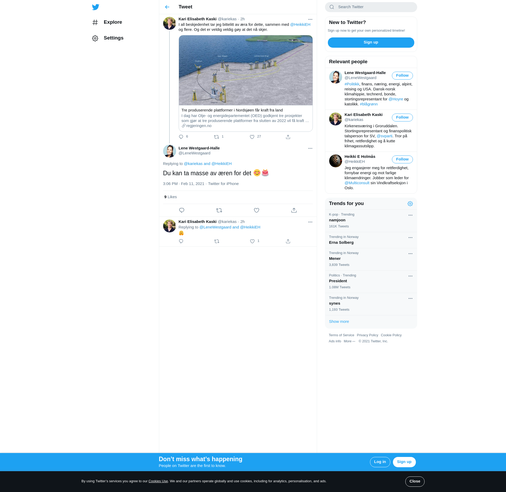This screenshot has height=492, width=506.
Task: Click the Twitter bird logo
Action: (96, 7)
